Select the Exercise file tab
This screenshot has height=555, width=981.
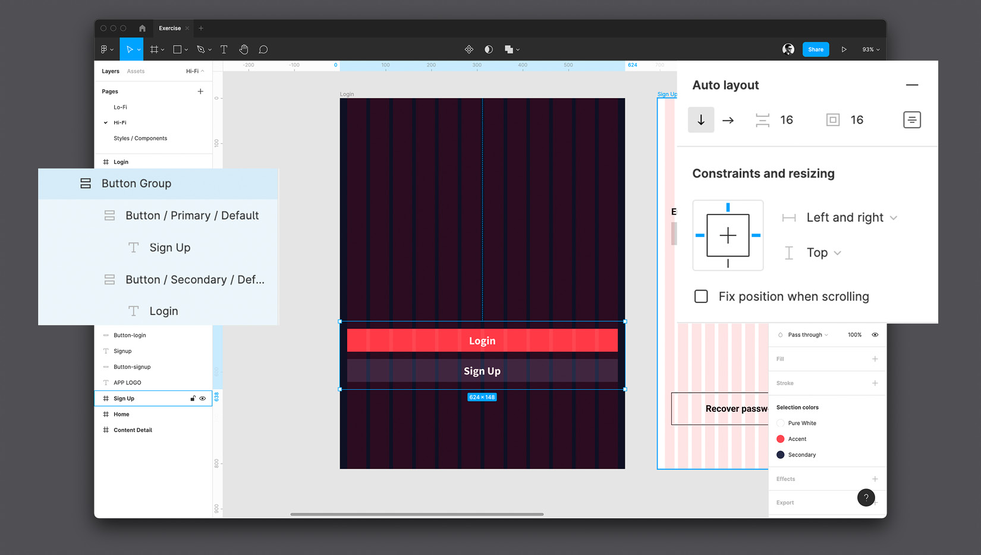169,28
